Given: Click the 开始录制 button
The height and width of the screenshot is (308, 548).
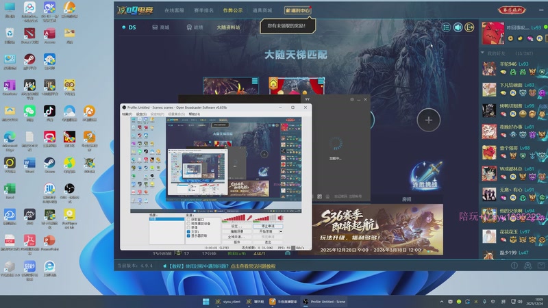Looking at the screenshot, I should coord(266,231).
